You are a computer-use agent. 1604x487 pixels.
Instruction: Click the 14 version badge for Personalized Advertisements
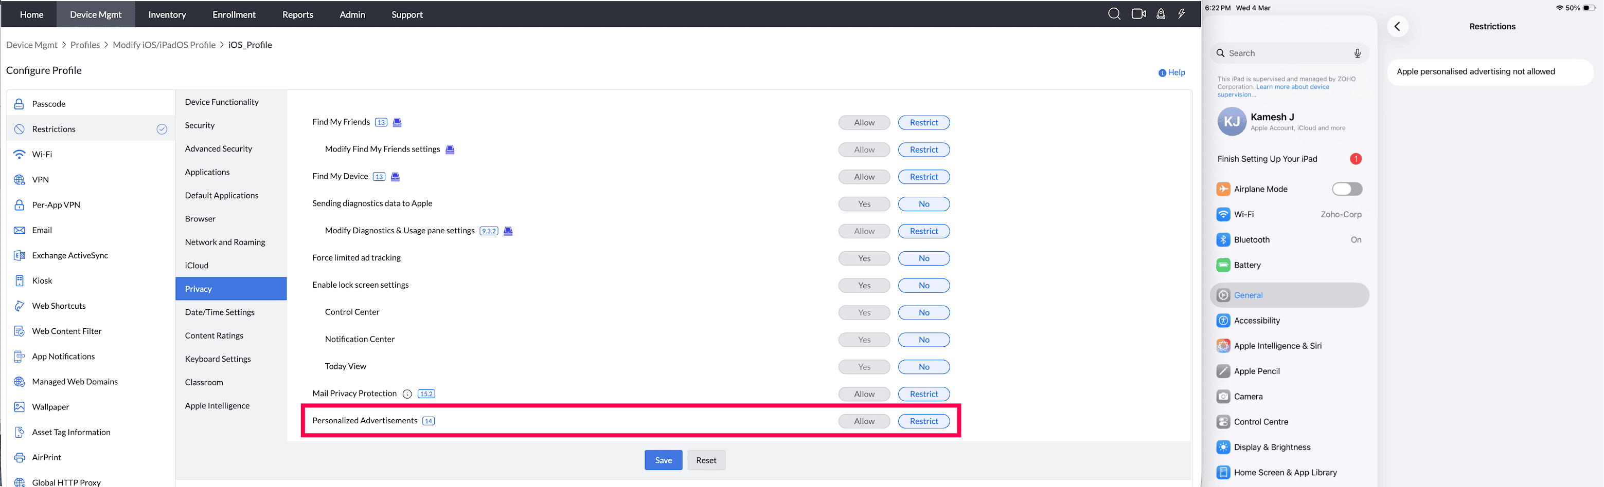pos(429,421)
